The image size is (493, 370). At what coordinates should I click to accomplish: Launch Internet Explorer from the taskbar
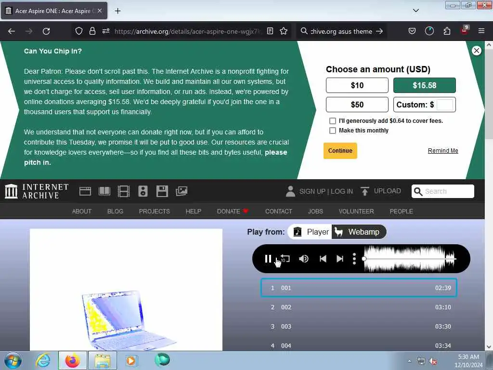[43, 360]
